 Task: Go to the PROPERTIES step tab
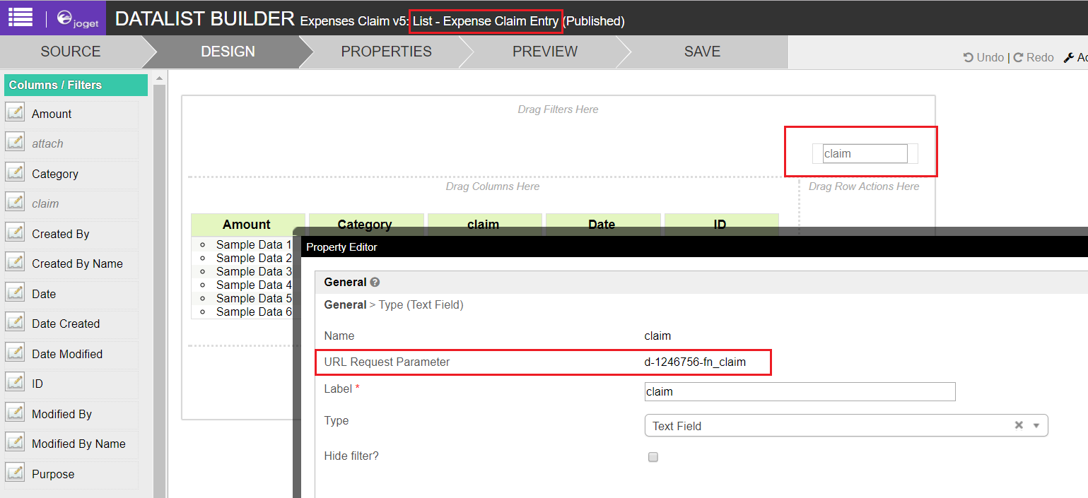pos(386,52)
